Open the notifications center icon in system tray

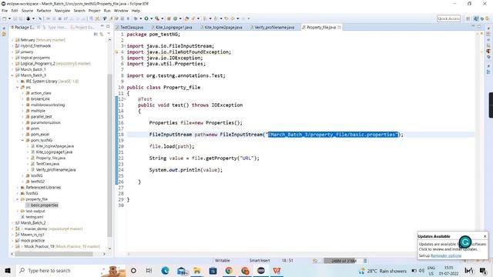coord(483,270)
